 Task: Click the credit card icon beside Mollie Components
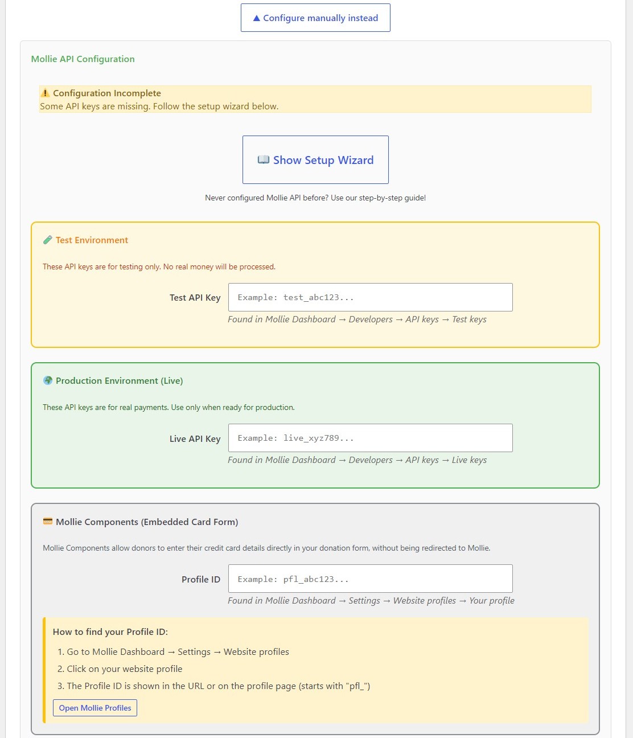pyautogui.click(x=48, y=522)
